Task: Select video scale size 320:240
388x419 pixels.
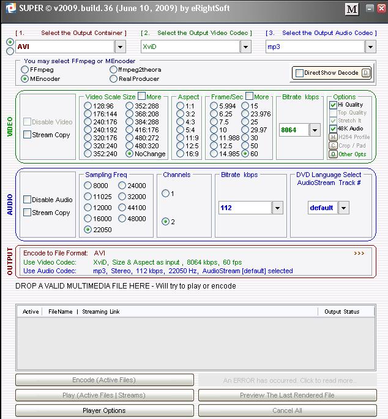Action: [x=88, y=146]
